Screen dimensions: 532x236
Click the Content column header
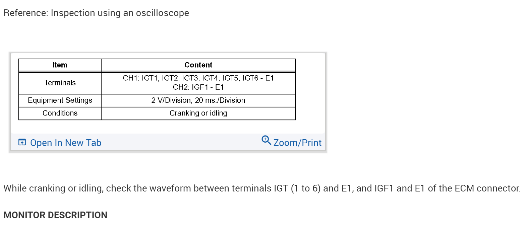coord(198,65)
